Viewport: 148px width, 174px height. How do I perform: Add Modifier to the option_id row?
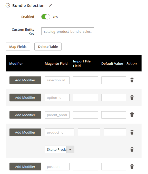[25, 97]
